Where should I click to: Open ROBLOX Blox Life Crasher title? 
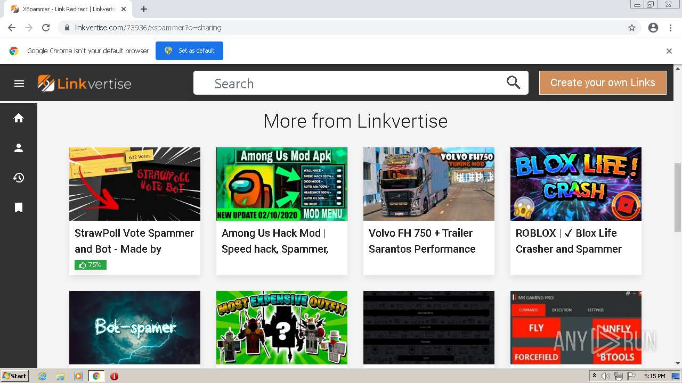pyautogui.click(x=569, y=241)
